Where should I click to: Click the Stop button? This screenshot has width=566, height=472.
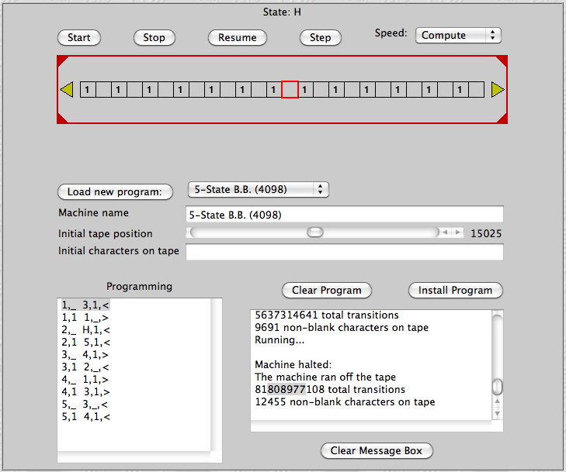tap(155, 37)
